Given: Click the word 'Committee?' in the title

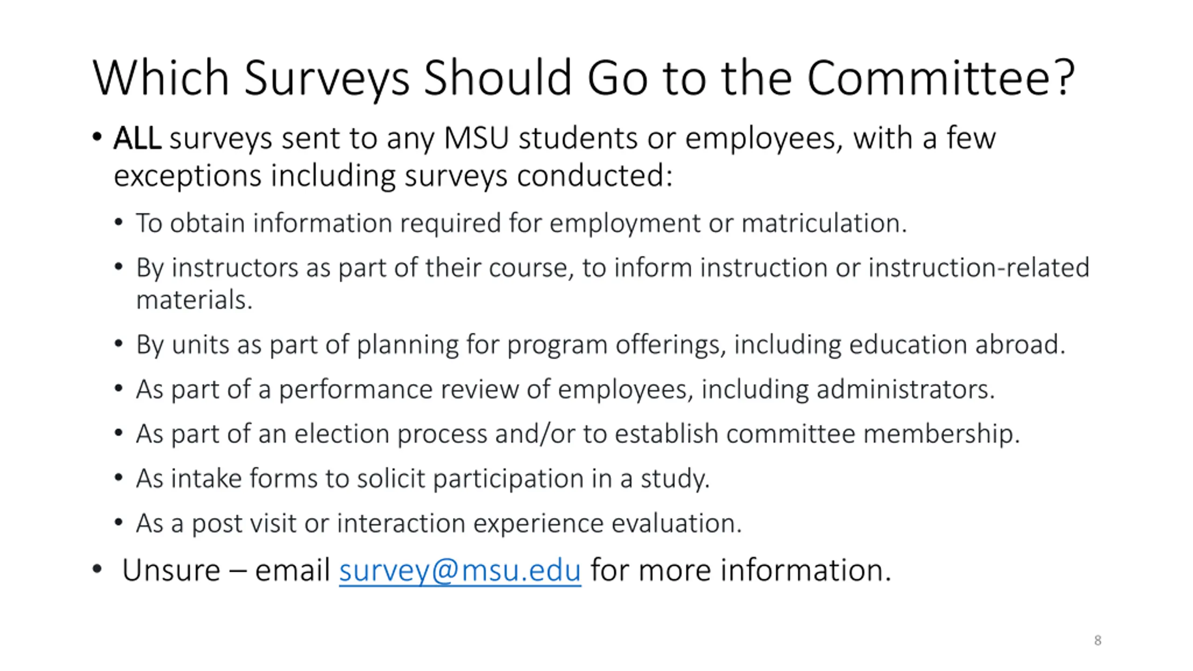Looking at the screenshot, I should [941, 78].
